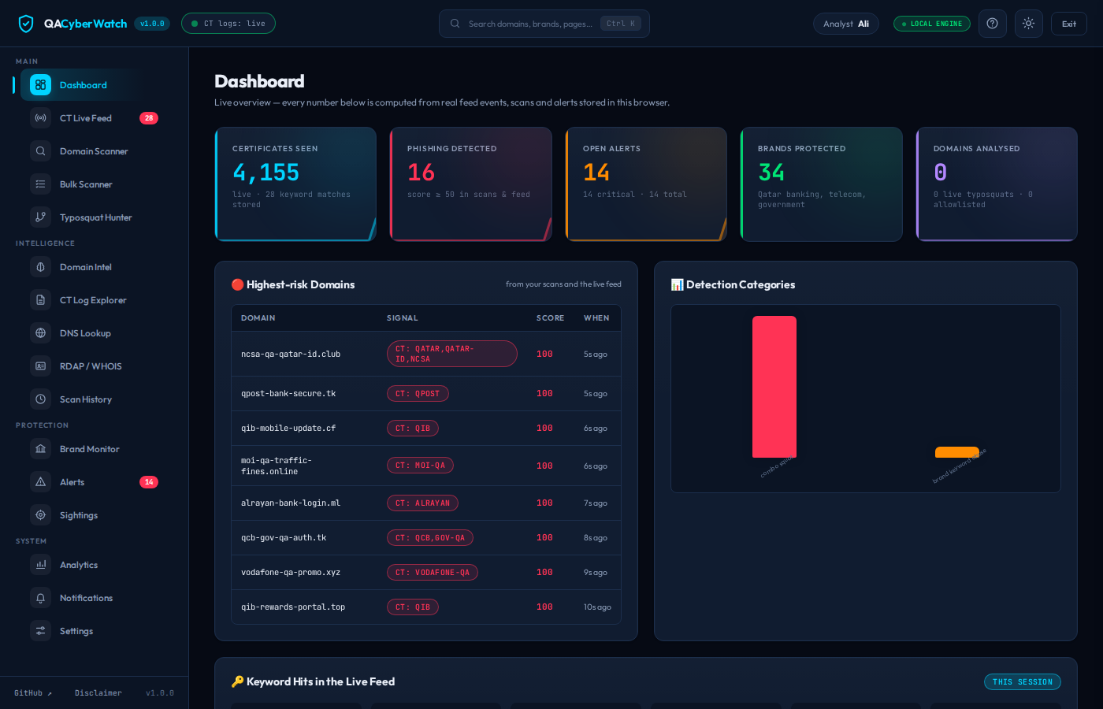Open the Certificates Seen stat card
1103x709 pixels.
(x=295, y=184)
